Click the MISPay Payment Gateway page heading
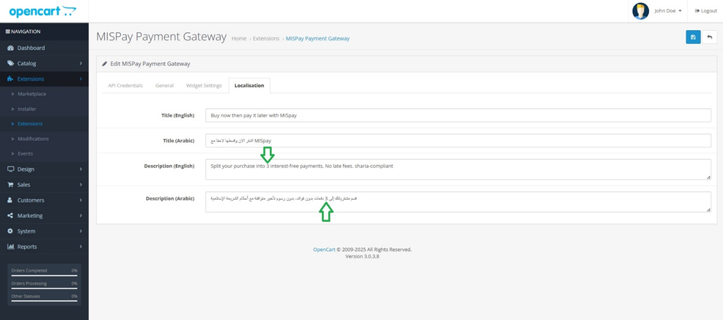The height and width of the screenshot is (320, 723). coord(161,37)
